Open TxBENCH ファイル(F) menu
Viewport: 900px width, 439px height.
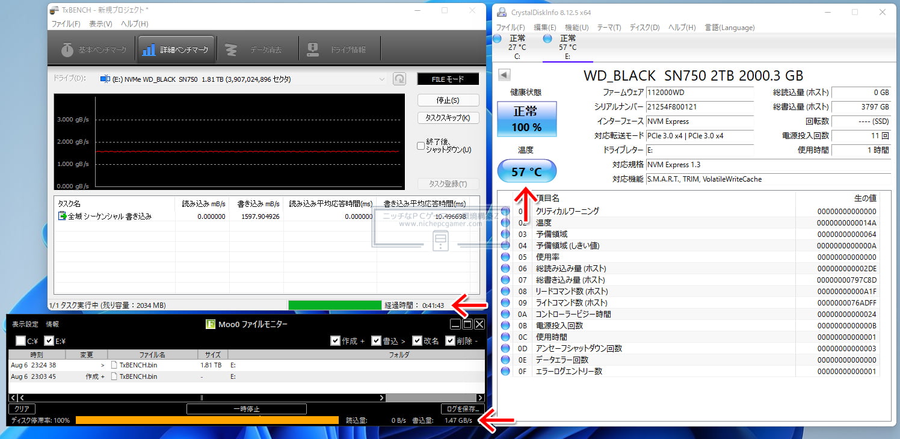(66, 24)
